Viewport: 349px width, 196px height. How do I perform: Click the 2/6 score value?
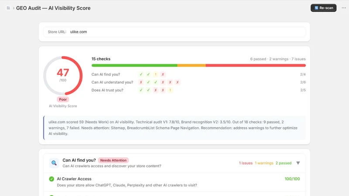(x=303, y=82)
